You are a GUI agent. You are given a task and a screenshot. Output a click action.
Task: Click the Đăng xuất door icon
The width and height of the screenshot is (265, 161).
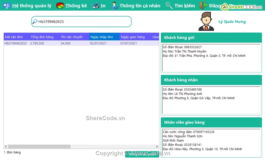coord(204,6)
